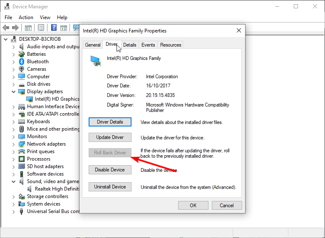
Task: Click the Forward arrow toolbar icon
Action: tap(15, 27)
